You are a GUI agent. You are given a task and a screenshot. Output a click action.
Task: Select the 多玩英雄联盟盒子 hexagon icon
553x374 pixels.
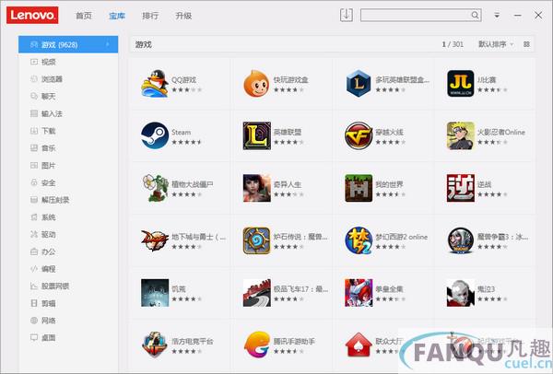pos(359,83)
